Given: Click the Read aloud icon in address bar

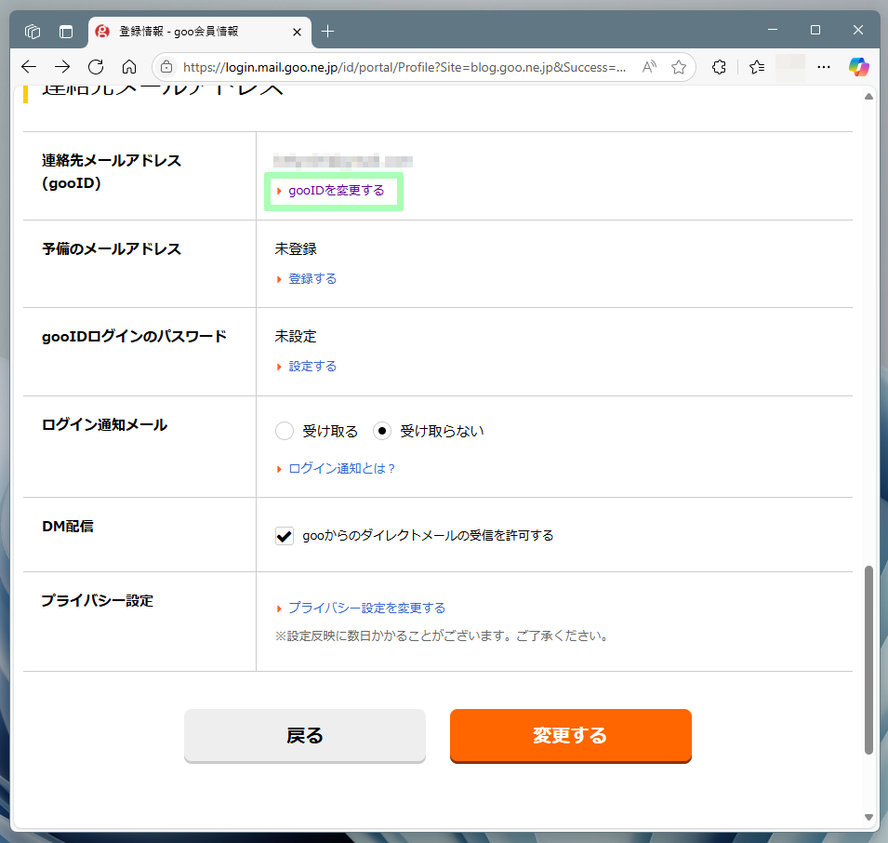Looking at the screenshot, I should click(x=650, y=67).
